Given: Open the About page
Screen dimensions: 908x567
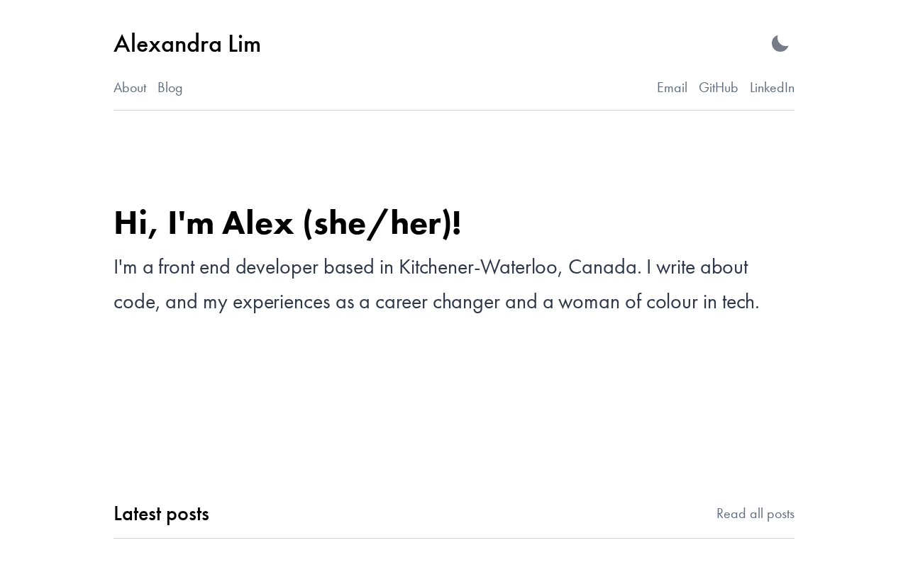Looking at the screenshot, I should [130, 88].
